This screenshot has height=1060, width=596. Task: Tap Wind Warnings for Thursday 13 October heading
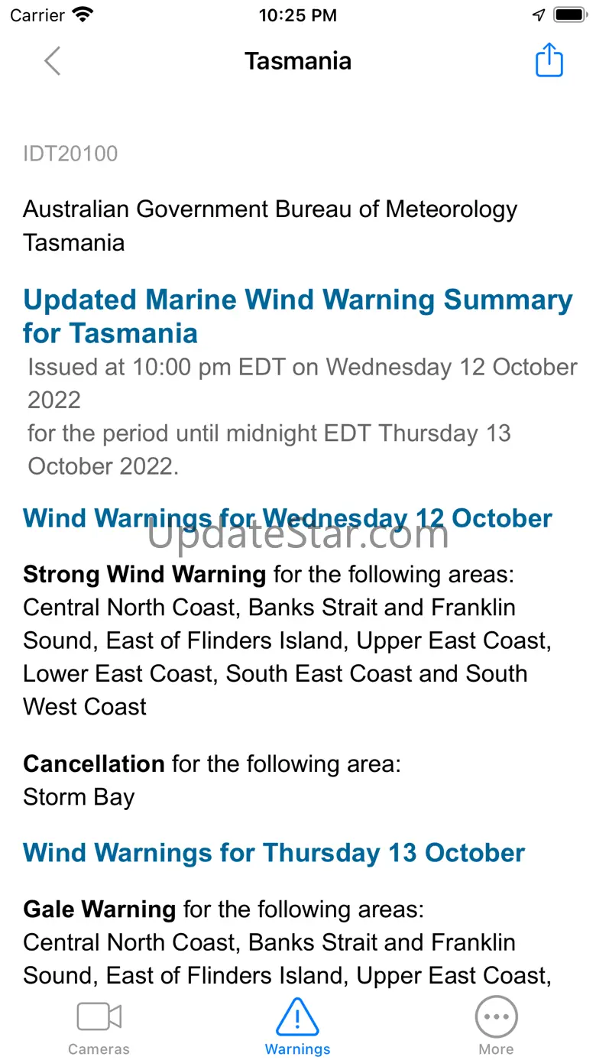pyautogui.click(x=274, y=853)
